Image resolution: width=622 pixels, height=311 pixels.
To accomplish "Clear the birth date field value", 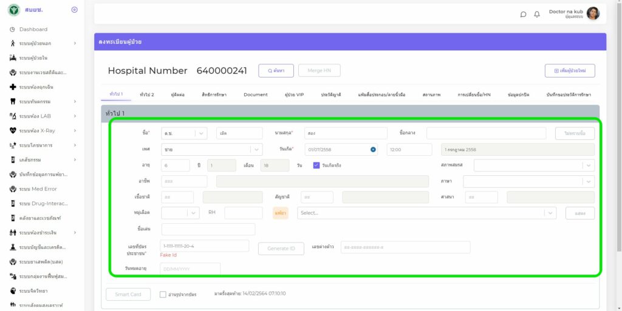I will (373, 149).
